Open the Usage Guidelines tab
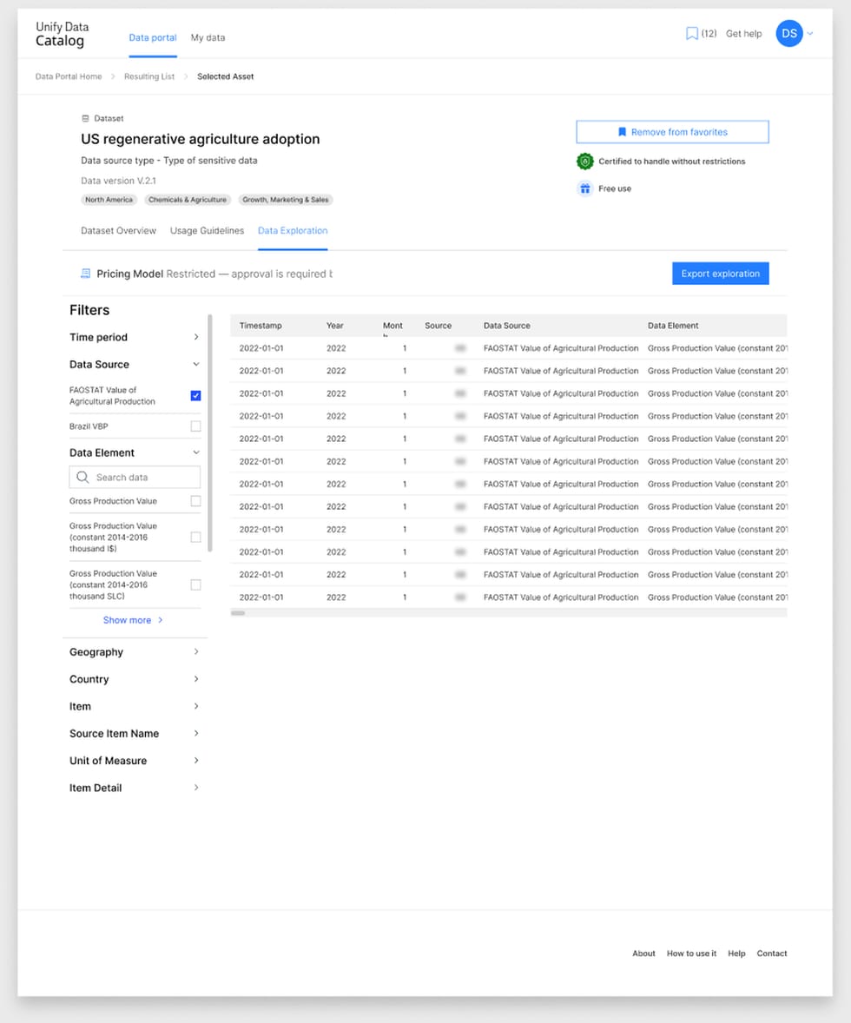The height and width of the screenshot is (1023, 851). point(207,230)
